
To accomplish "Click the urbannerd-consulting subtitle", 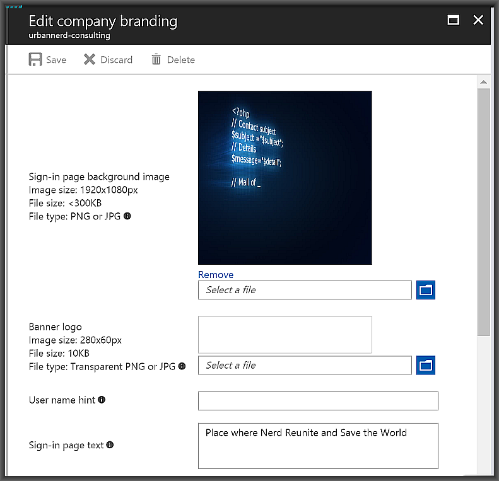I will pyautogui.click(x=69, y=35).
